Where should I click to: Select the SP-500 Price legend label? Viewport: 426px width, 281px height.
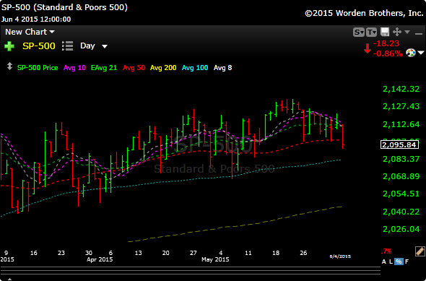[38, 68]
